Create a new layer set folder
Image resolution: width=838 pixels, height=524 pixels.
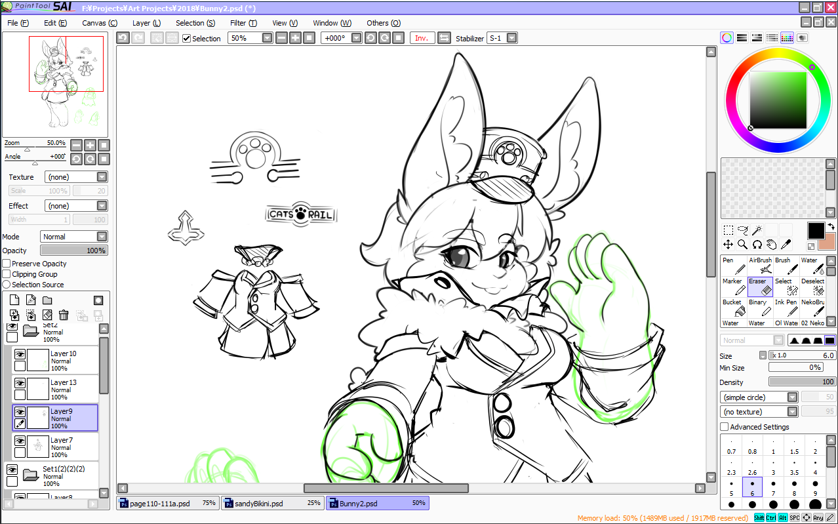coord(47,300)
